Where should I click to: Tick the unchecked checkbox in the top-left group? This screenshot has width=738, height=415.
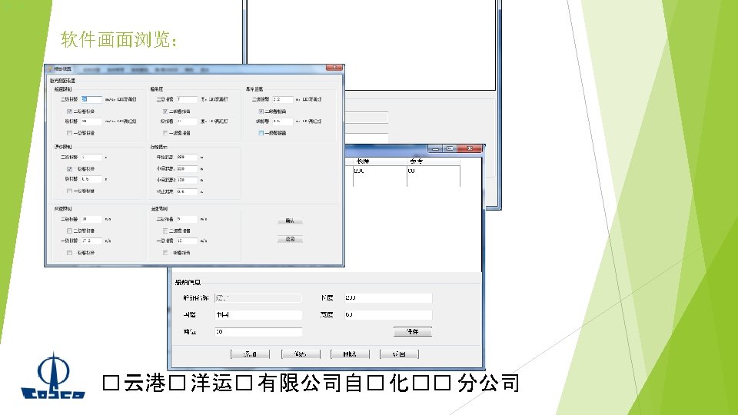[x=70, y=133]
